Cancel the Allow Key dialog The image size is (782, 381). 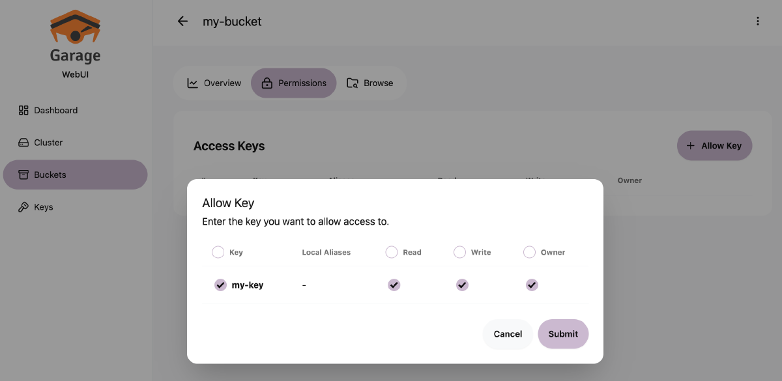tap(508, 334)
